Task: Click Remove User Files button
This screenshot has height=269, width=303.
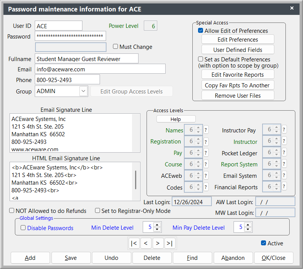Action: pos(238,95)
